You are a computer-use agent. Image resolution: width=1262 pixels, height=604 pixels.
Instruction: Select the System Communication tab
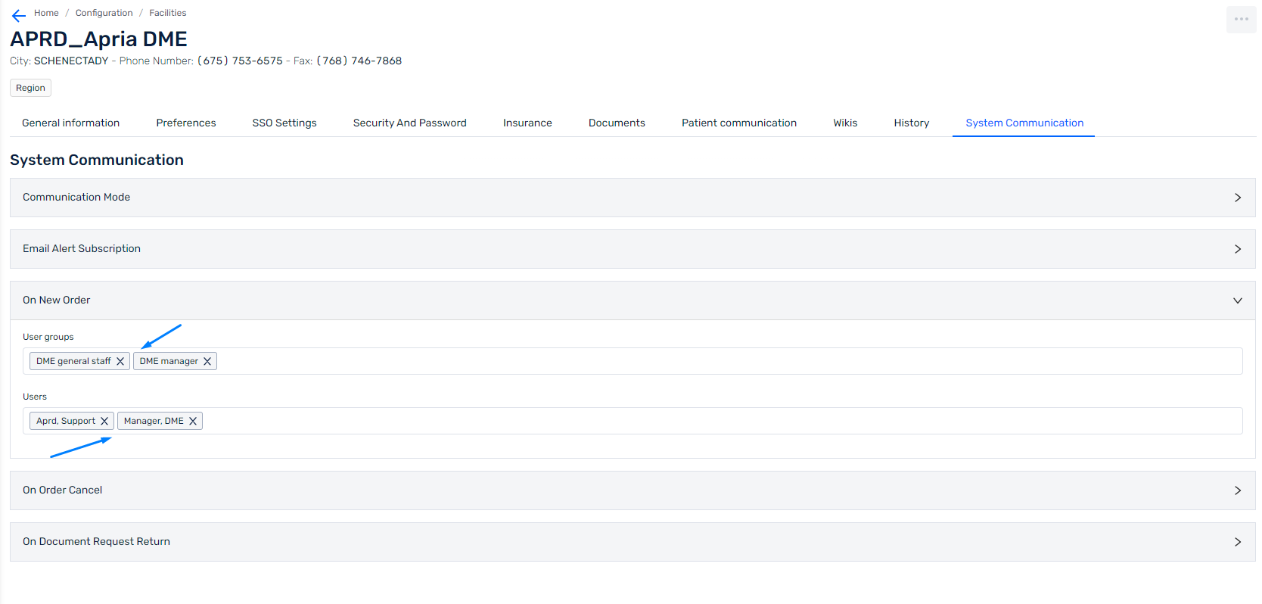[1024, 123]
